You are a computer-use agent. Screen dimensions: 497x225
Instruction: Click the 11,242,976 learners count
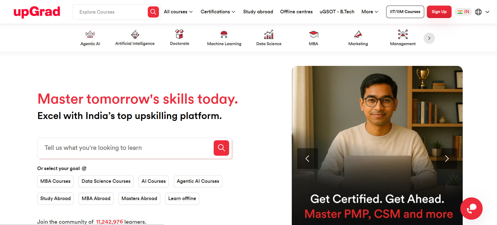click(x=109, y=222)
